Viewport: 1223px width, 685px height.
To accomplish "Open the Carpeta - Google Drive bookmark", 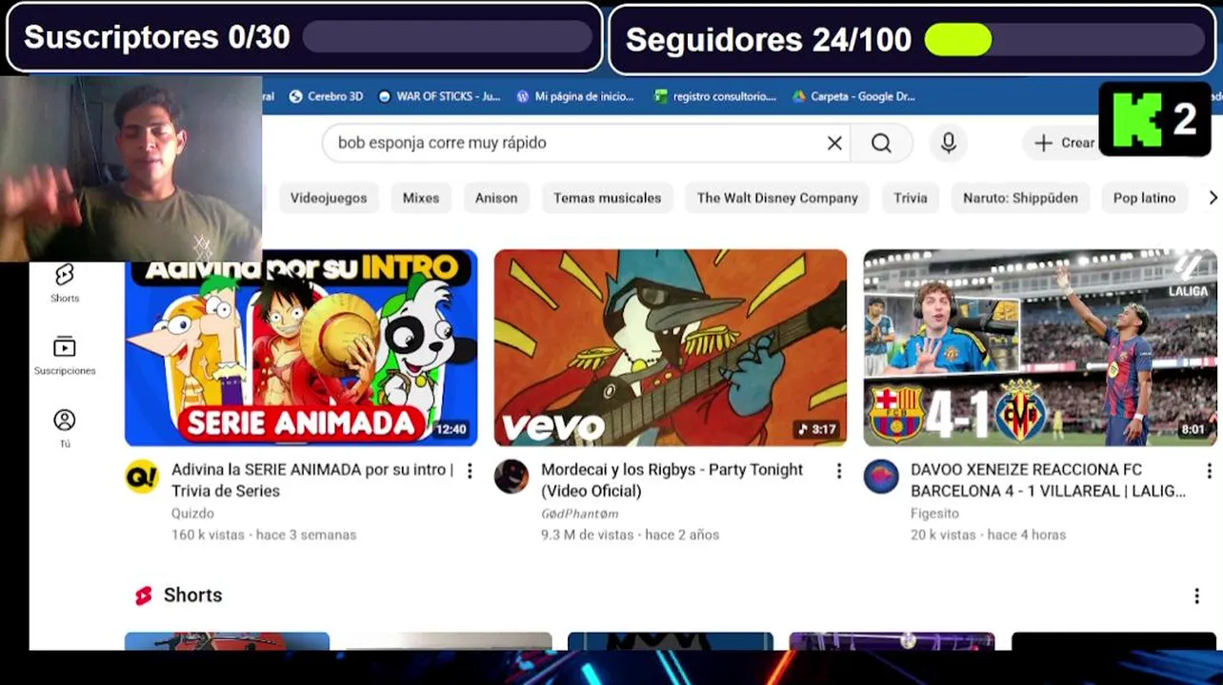I will (853, 96).
